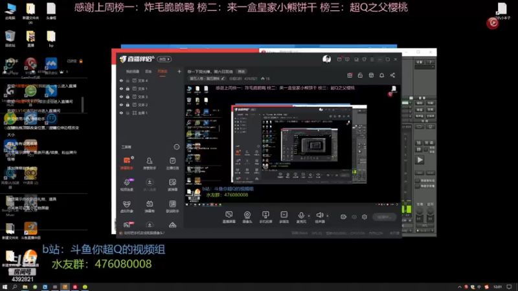Open the 房管助手 tool

point(150,163)
